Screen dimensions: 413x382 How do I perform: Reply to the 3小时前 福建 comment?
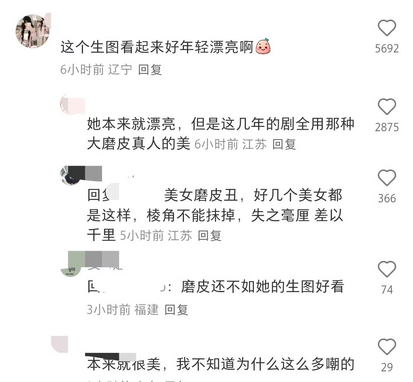(176, 310)
